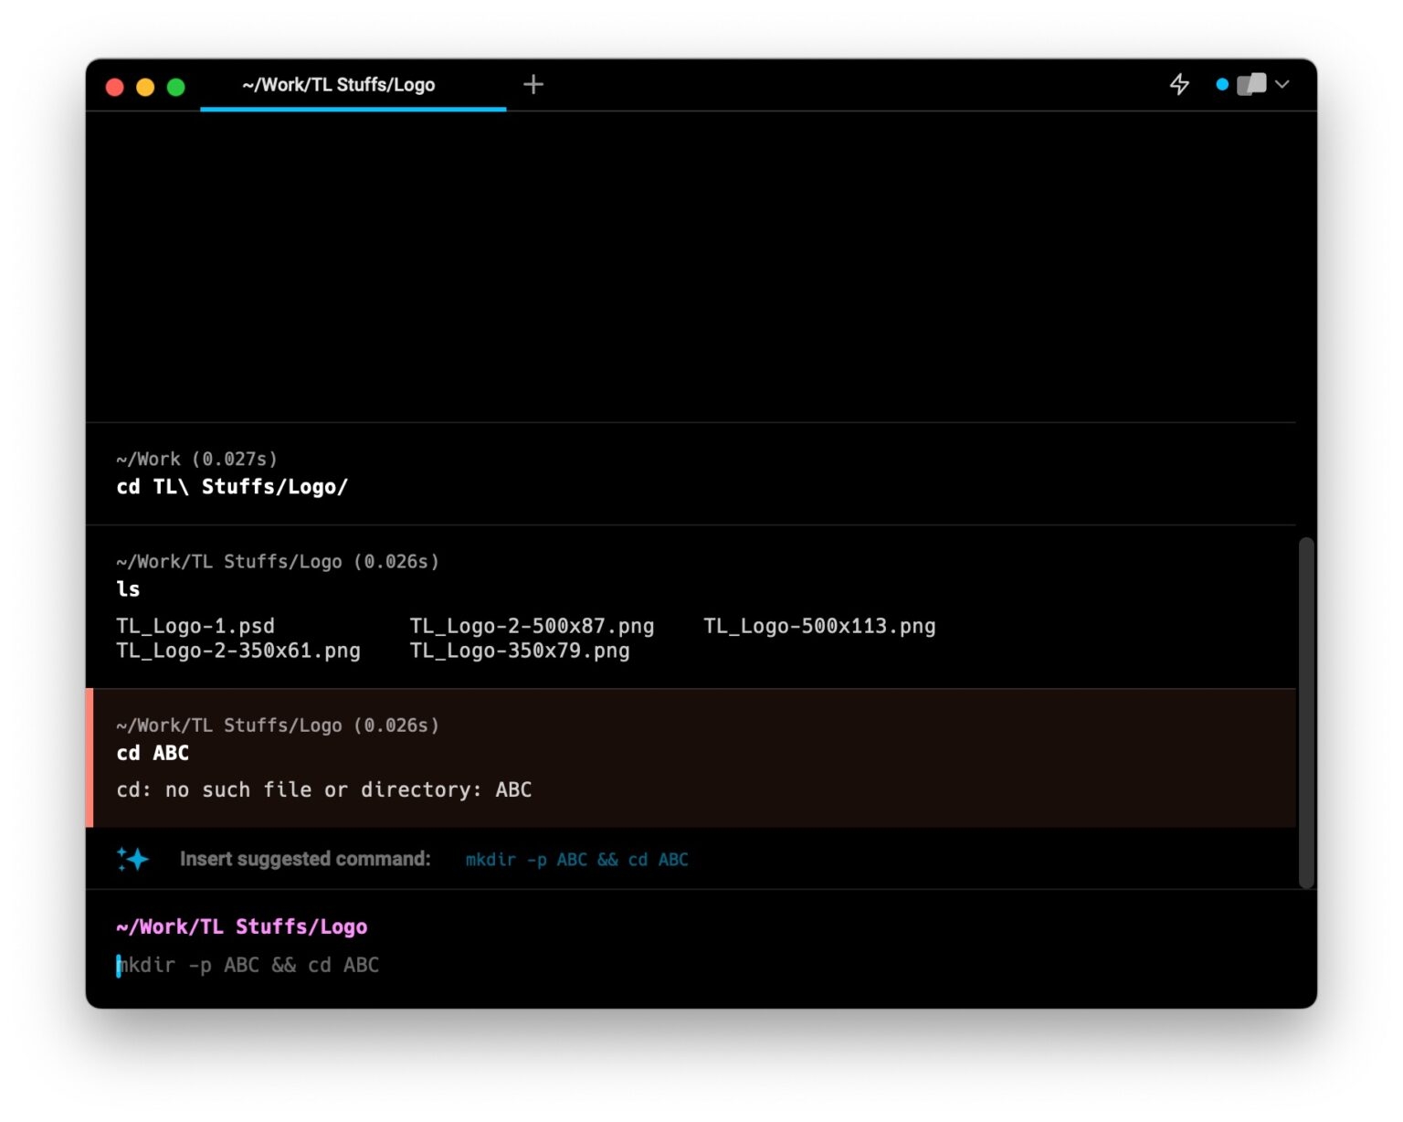The width and height of the screenshot is (1403, 1122).
Task: Expand the chevron next to the panes icon
Action: (x=1283, y=85)
